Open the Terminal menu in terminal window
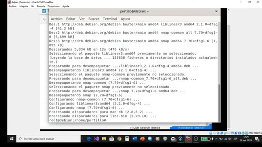This screenshot has height=147, width=262. [110, 19]
